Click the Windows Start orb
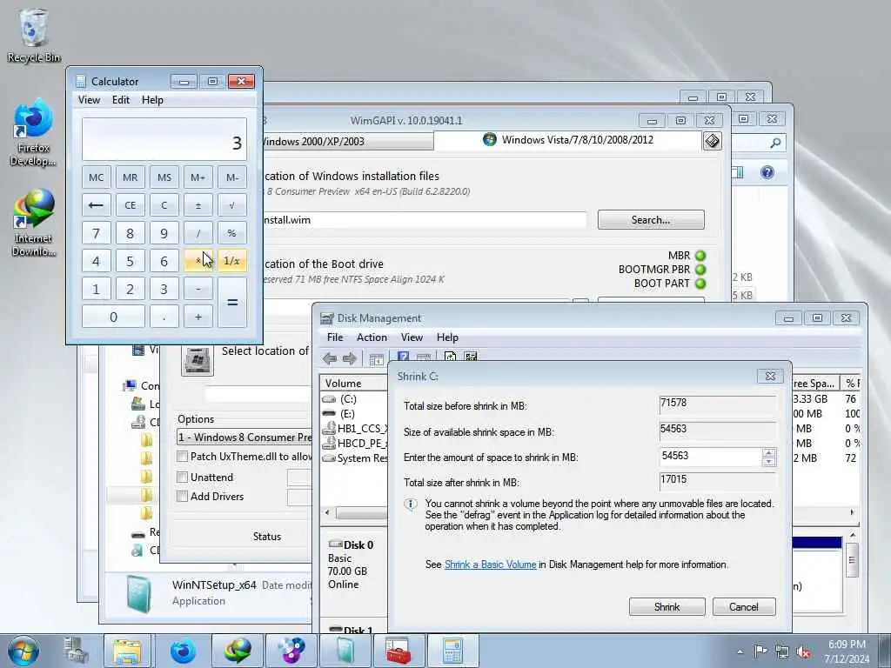 pos(23,651)
